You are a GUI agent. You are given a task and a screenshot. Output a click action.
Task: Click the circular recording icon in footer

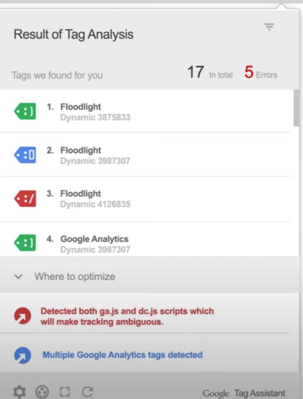coord(42,392)
